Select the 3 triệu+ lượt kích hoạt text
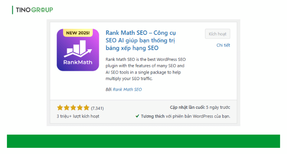 tap(78, 116)
